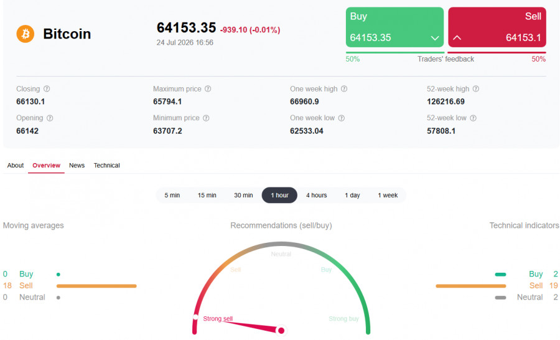Click the Neutral label on gauge
The image size is (560, 340).
click(x=281, y=254)
